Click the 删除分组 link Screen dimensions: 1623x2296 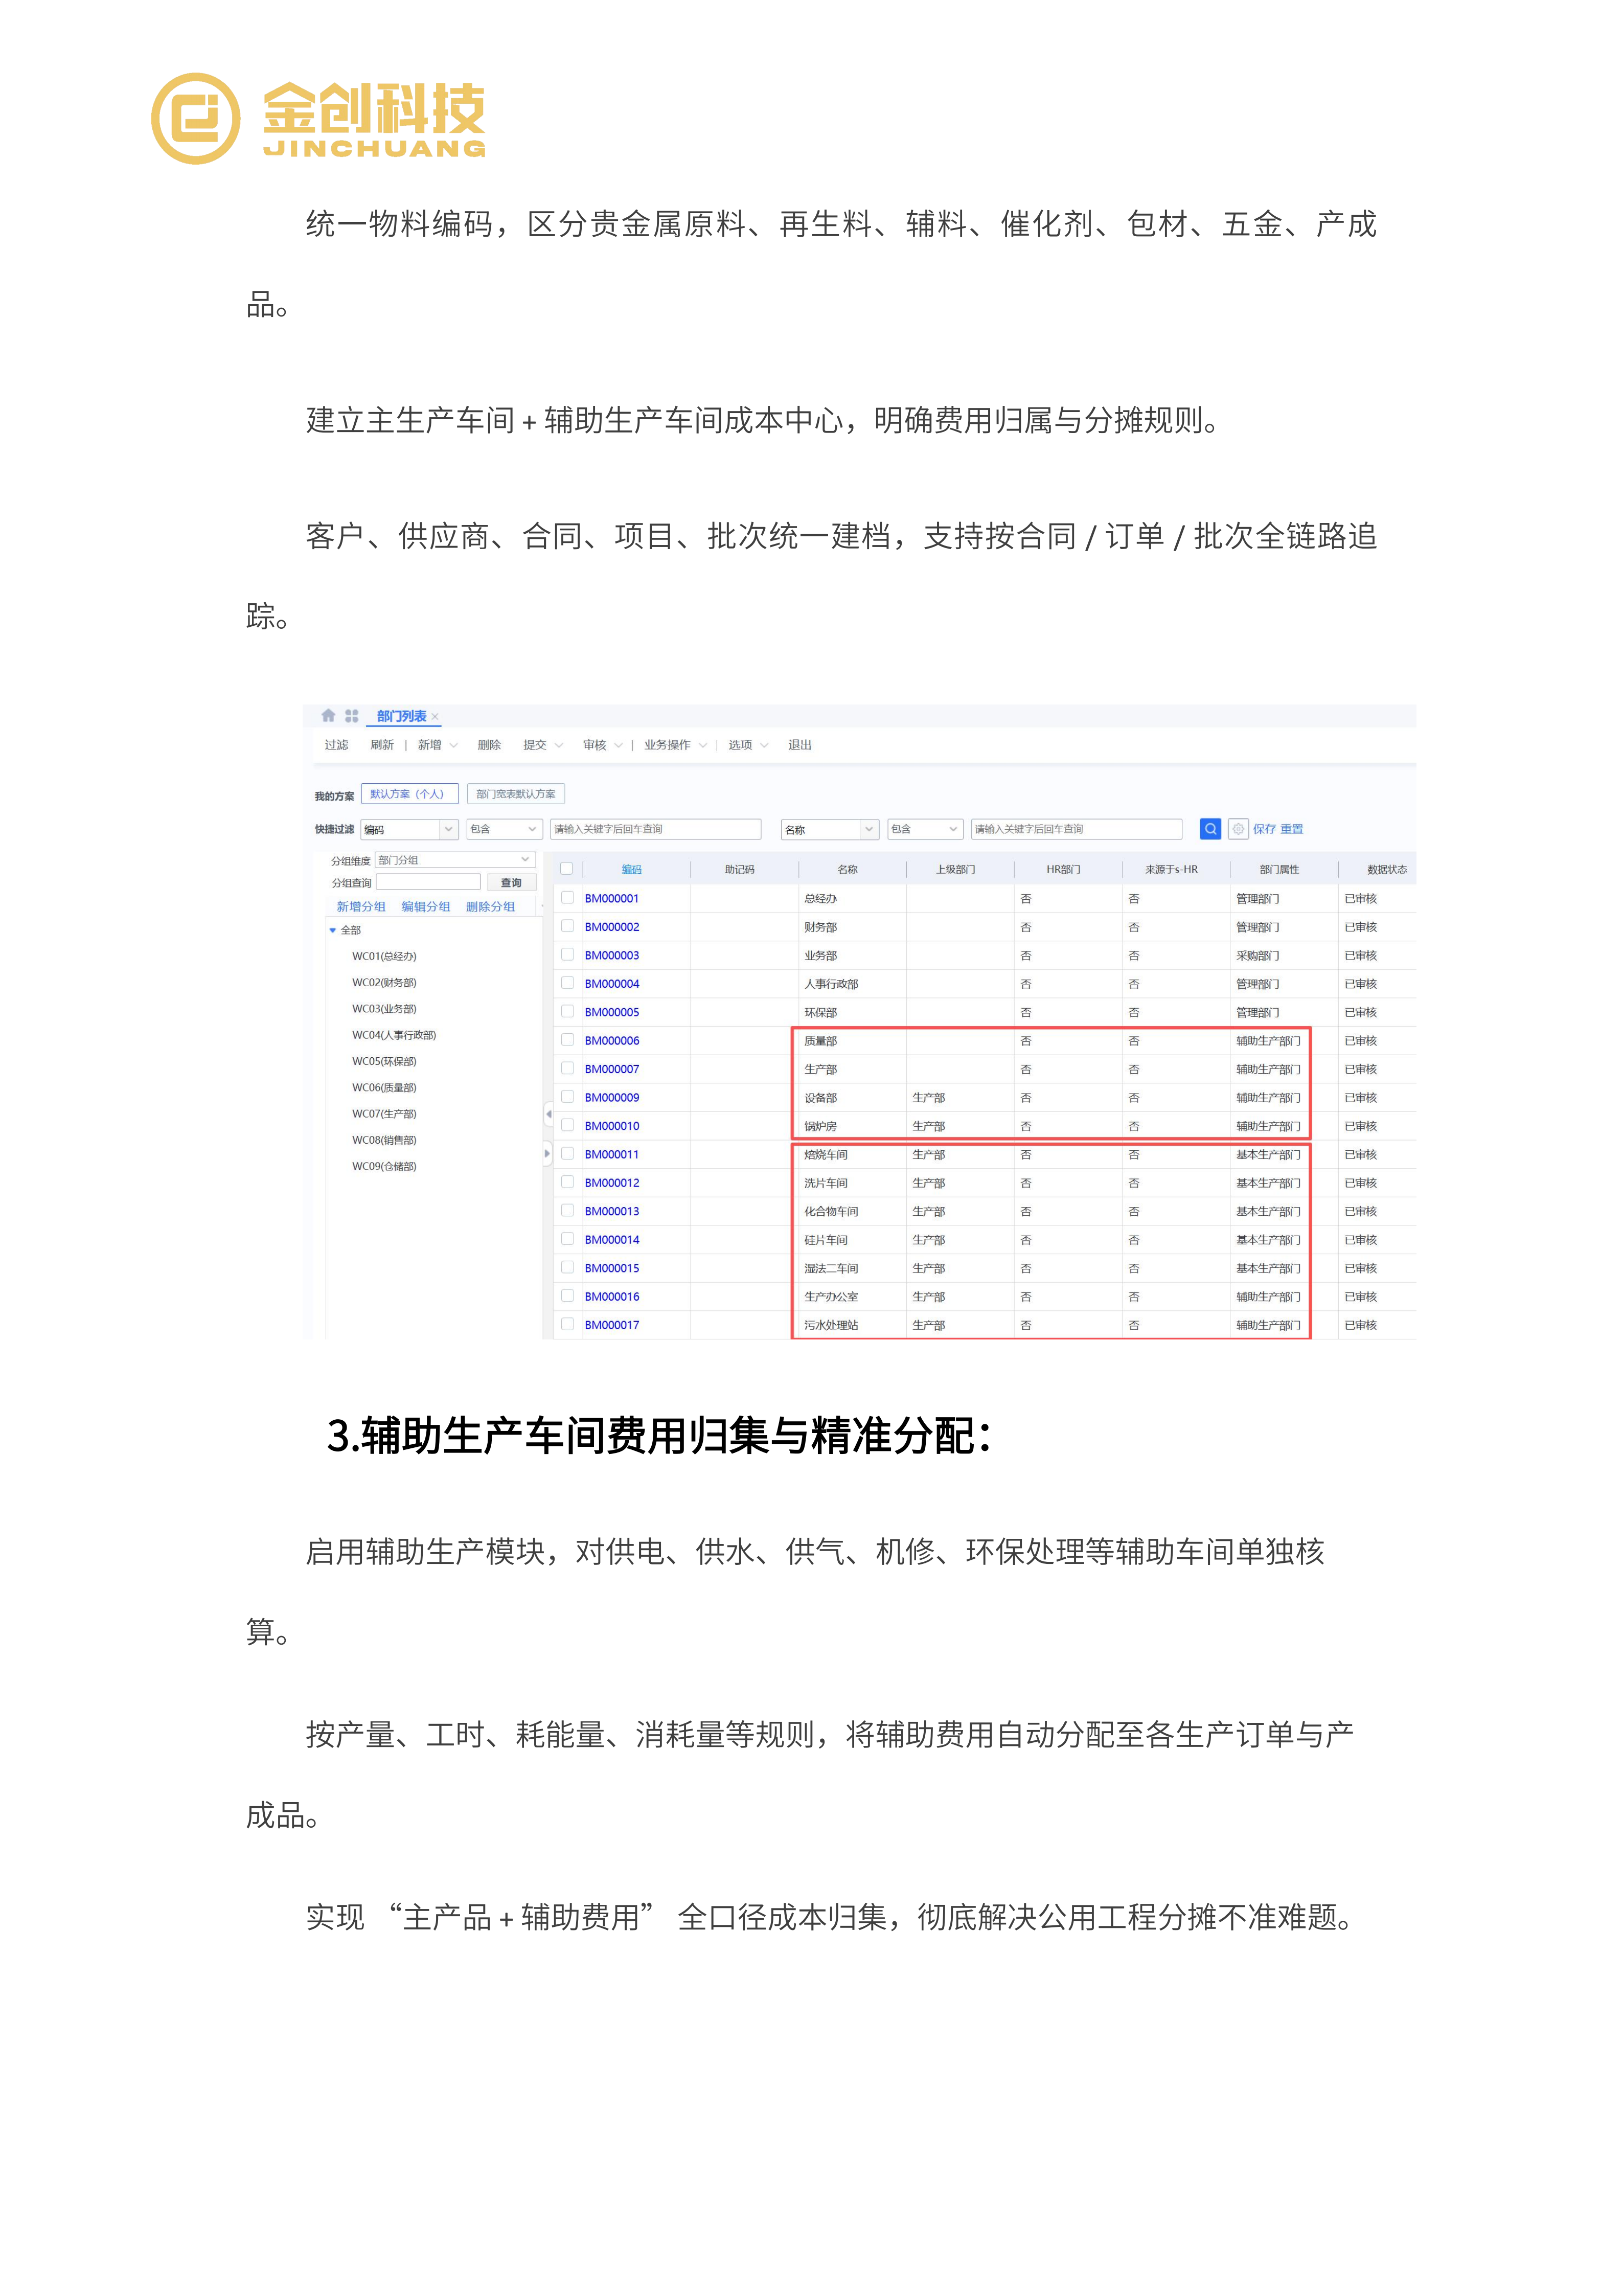[x=490, y=907]
